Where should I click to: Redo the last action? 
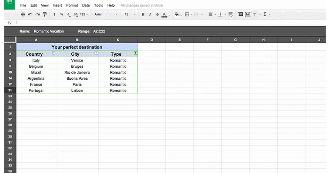click(x=38, y=14)
